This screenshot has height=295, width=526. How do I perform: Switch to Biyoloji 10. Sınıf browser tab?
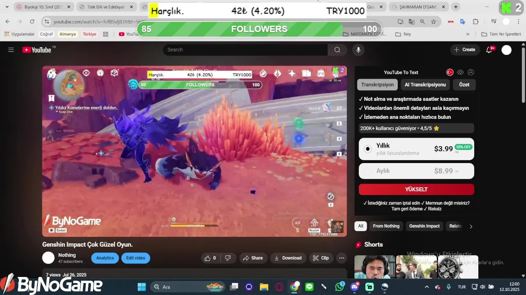pos(43,7)
